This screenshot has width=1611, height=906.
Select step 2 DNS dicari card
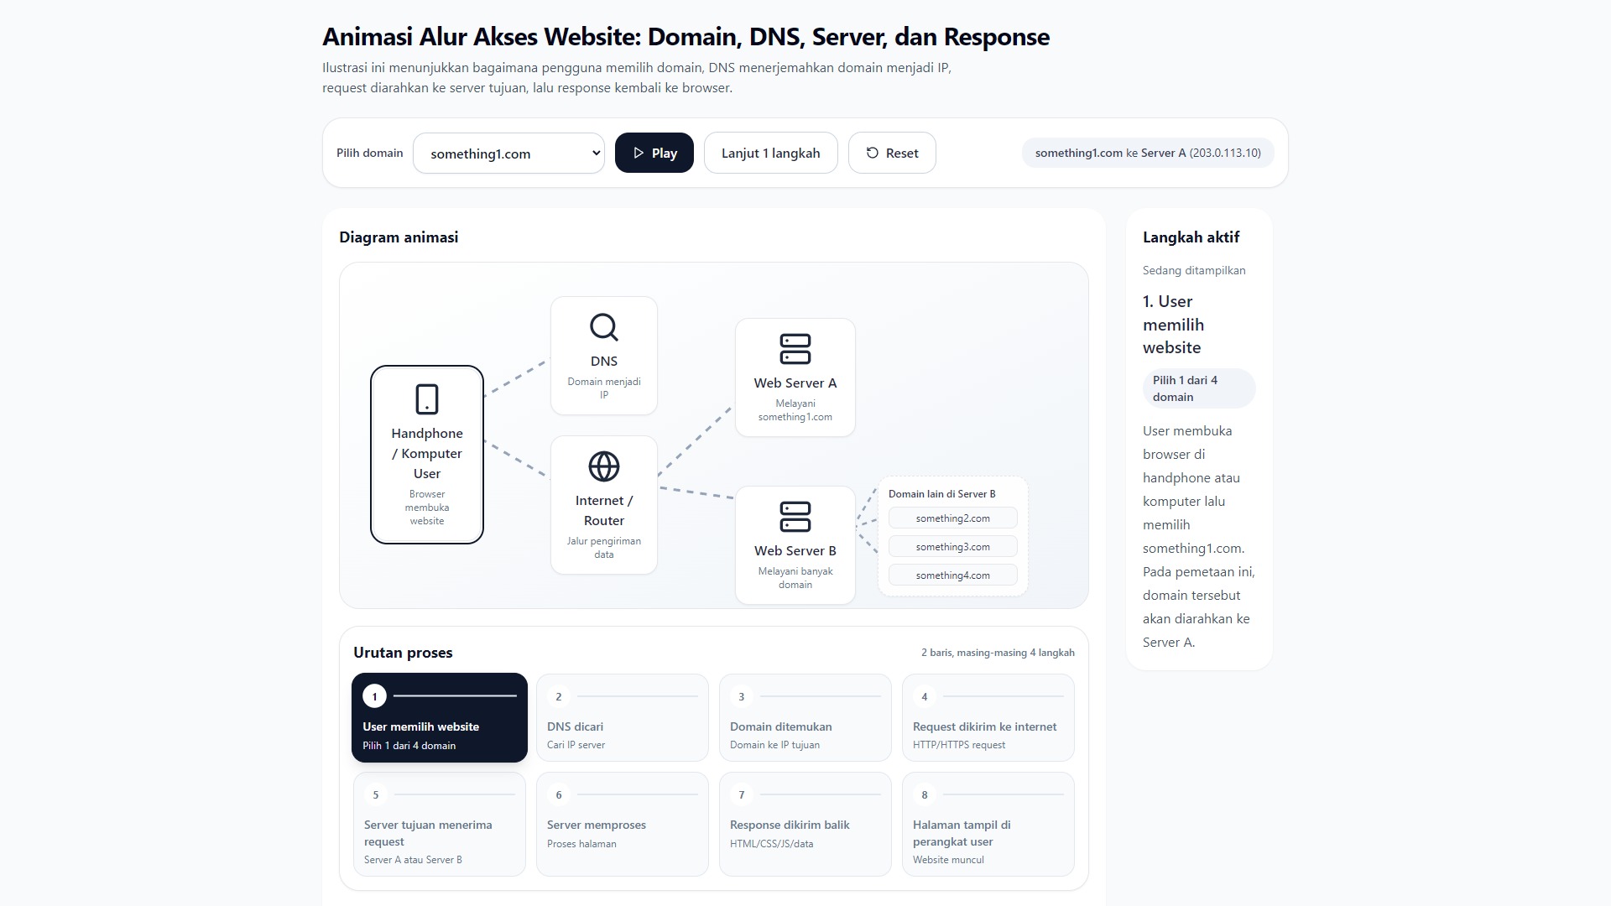[623, 718]
